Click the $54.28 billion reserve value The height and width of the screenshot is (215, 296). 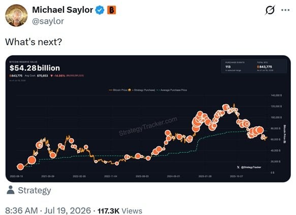35,68
